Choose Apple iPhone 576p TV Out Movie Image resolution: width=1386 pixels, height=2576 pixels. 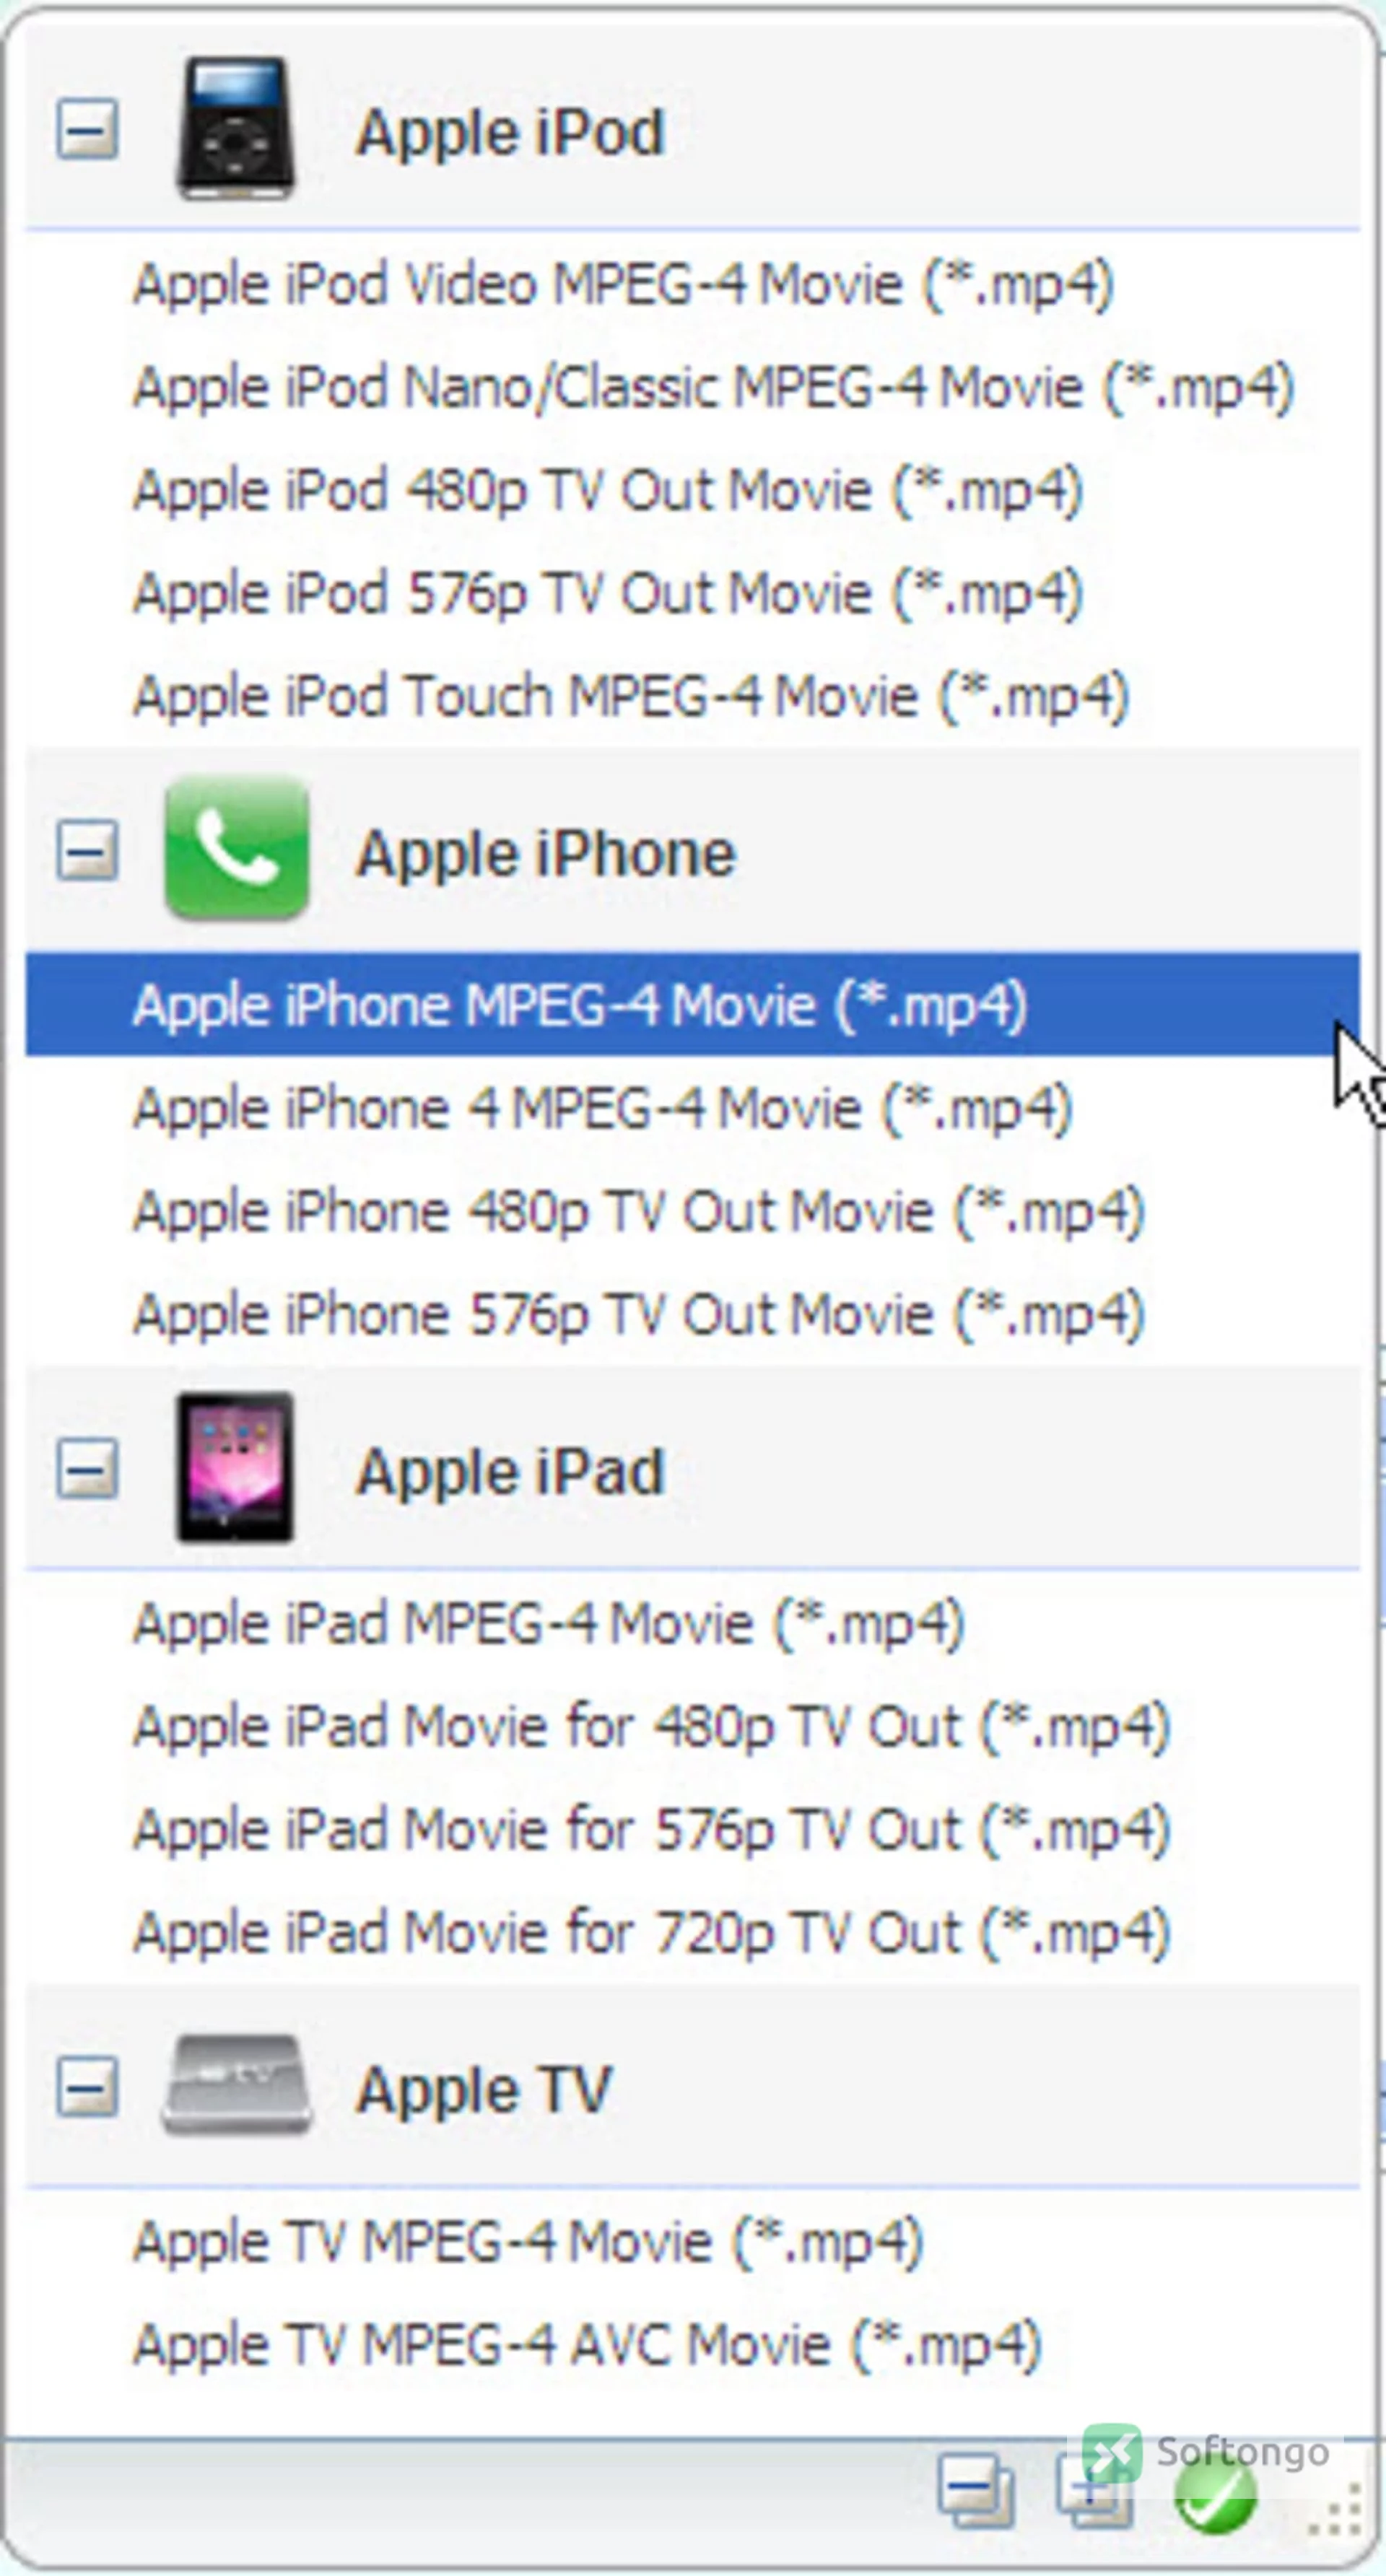tap(692, 1314)
